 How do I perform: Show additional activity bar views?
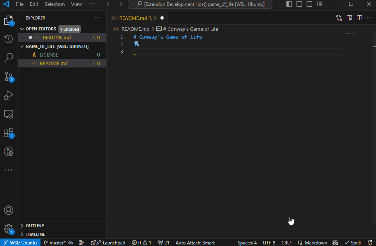9,170
